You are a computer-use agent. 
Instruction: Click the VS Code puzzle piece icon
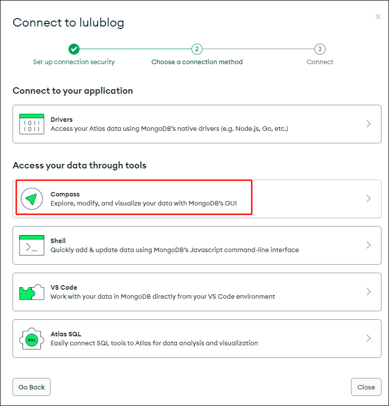31,292
